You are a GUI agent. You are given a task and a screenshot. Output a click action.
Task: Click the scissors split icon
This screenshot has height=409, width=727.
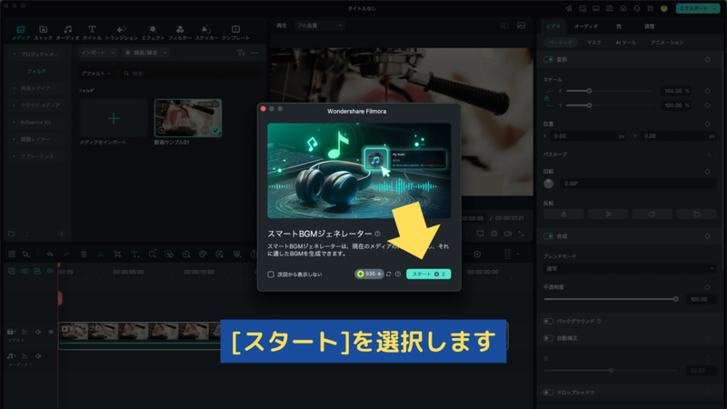click(100, 254)
